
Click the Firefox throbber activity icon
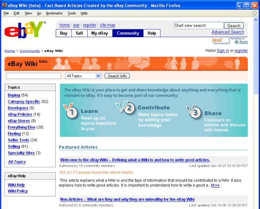[x=254, y=13]
